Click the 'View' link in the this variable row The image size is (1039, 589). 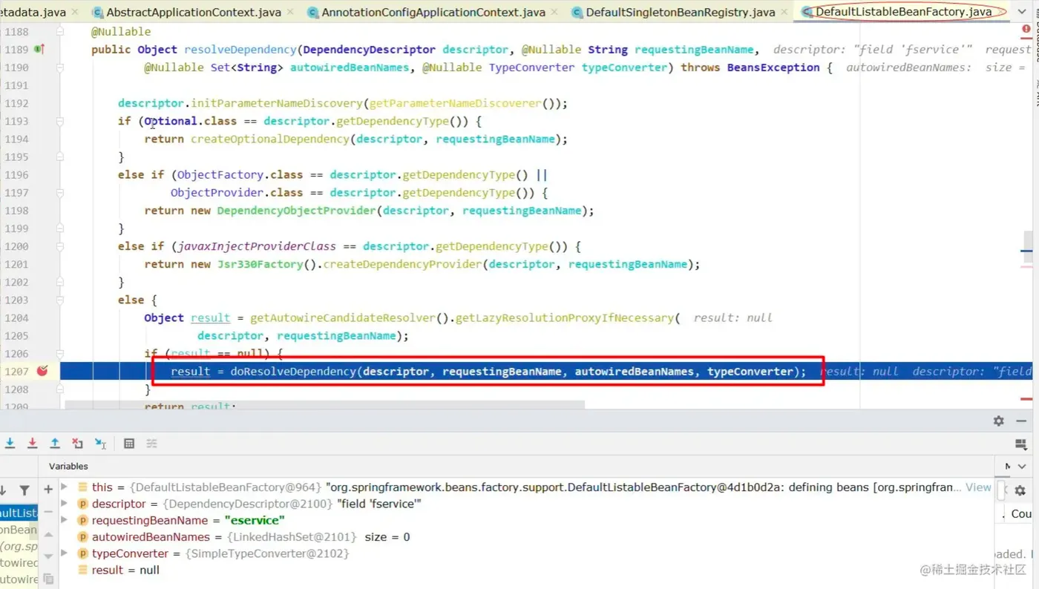tap(978, 487)
